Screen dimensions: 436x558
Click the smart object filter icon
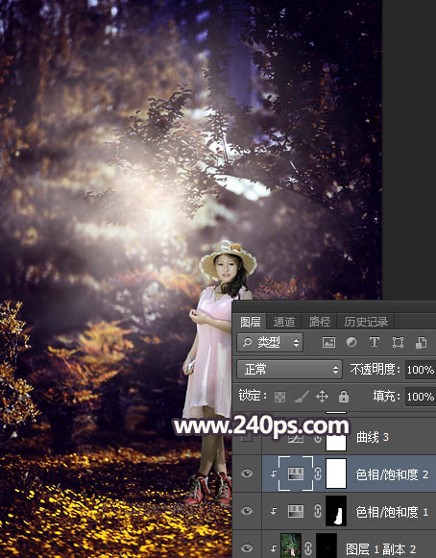(x=421, y=342)
